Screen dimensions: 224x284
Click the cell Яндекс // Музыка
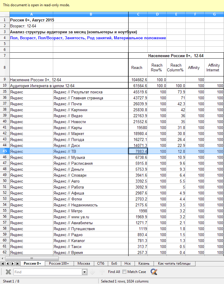91,157
